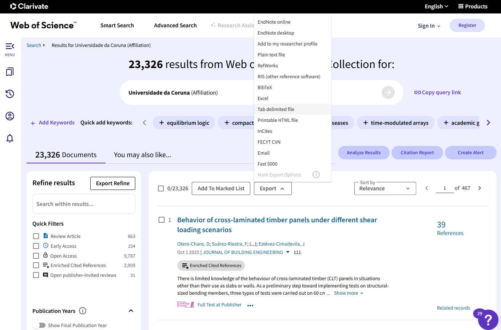
Task: Check the Open Access quick filter
Action: [36, 256]
